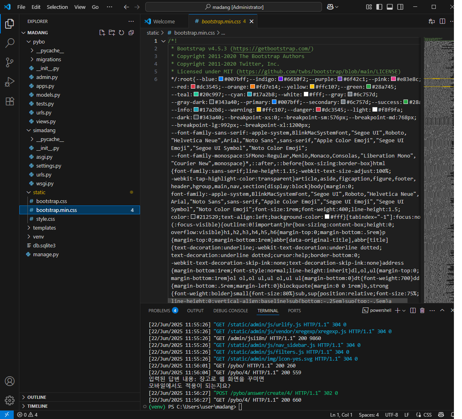Go forward with navigation arrow
This screenshot has height=419, width=462.
[137, 7]
